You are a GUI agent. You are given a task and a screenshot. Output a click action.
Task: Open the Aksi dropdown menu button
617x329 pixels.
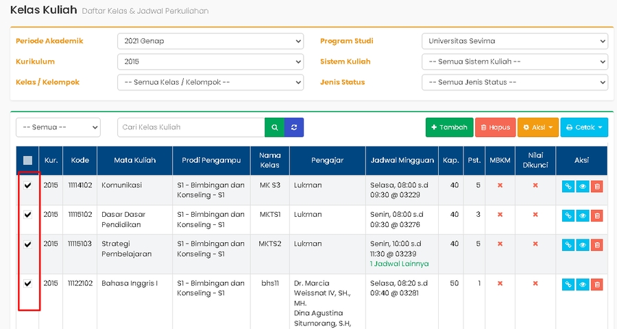tap(537, 127)
